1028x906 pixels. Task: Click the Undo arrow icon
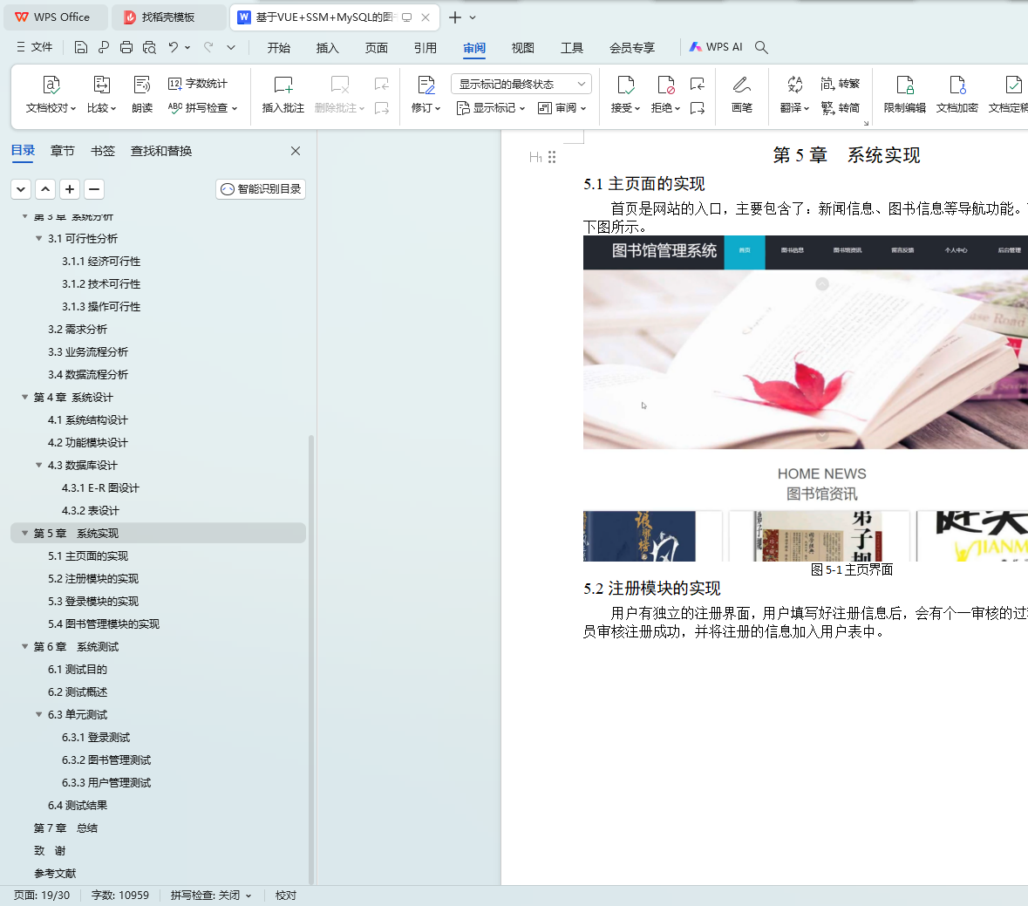coord(174,47)
